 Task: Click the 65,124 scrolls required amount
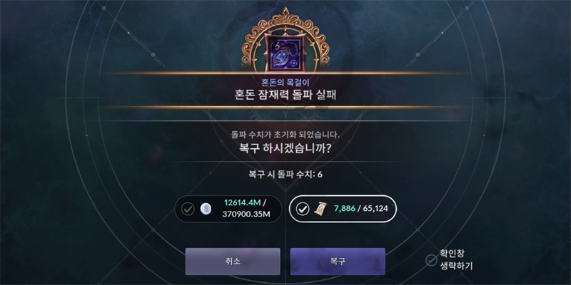[375, 209]
